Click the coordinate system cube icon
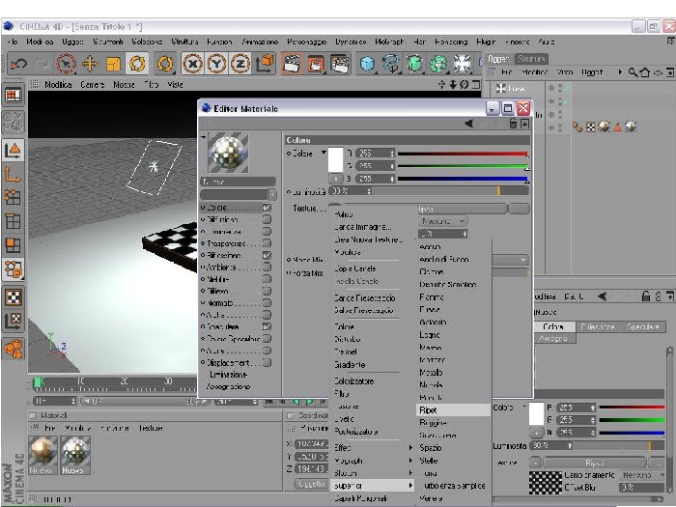 pos(265,65)
